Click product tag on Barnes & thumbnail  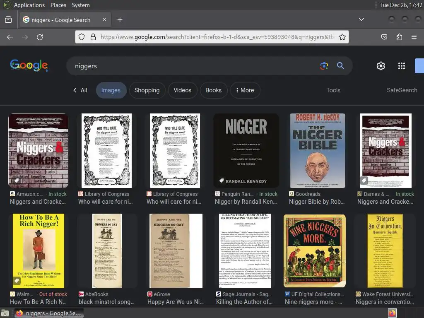tap(364, 181)
